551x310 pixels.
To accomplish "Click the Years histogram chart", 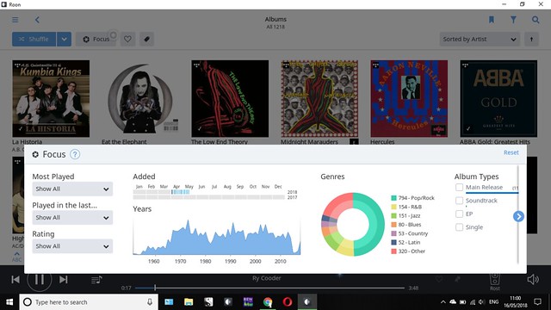I will click(216, 237).
